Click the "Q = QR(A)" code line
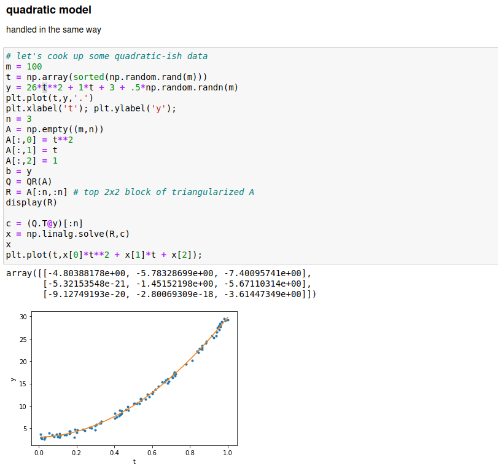The height and width of the screenshot is (473, 498). pos(29,181)
